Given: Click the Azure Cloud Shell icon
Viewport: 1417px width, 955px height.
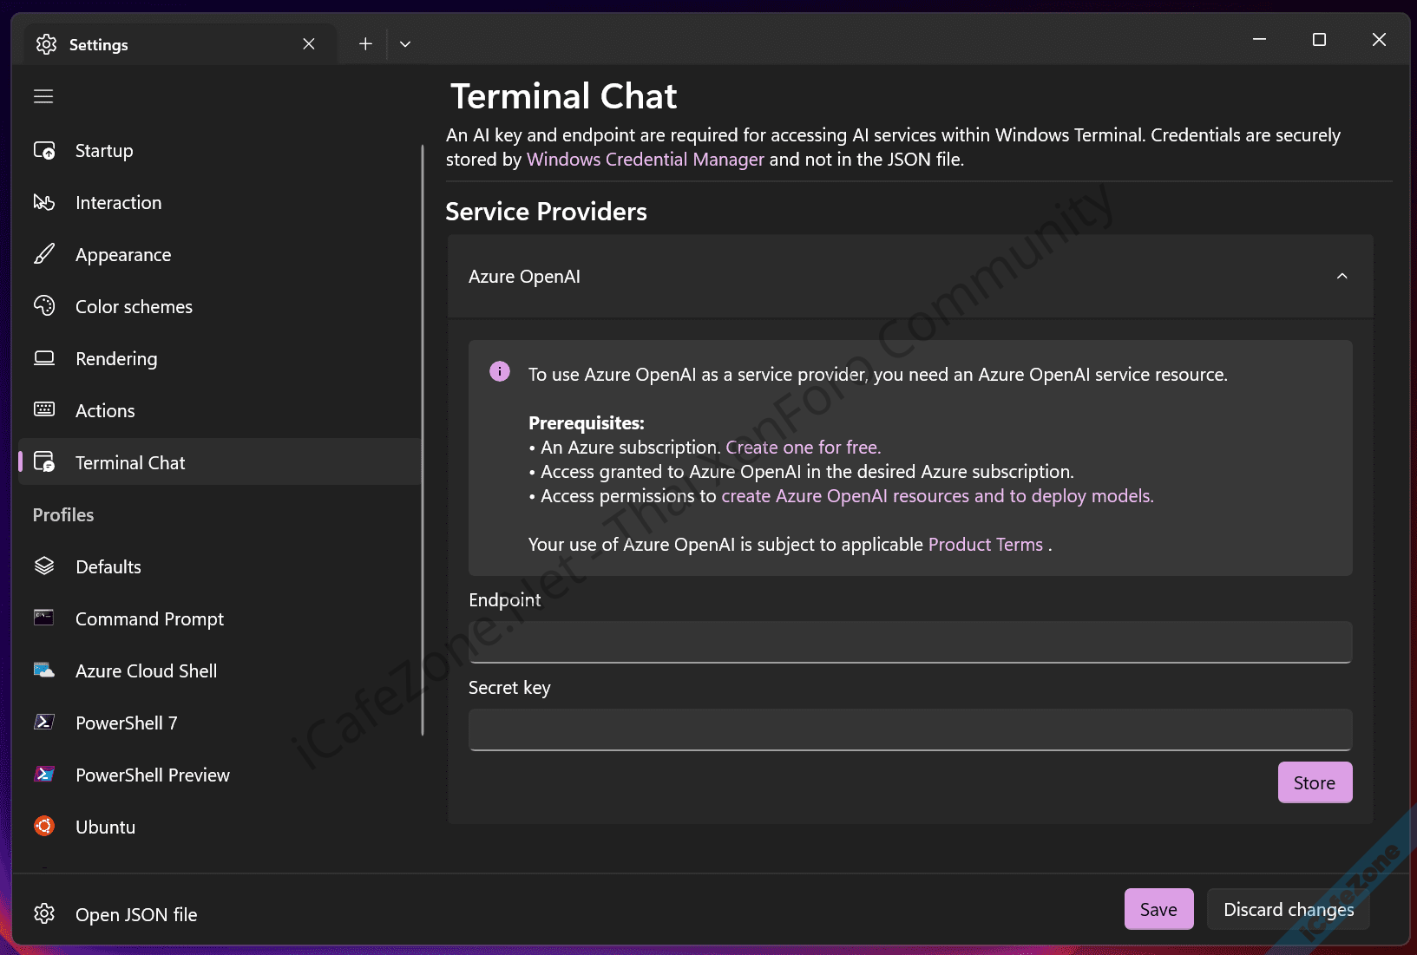Looking at the screenshot, I should (x=44, y=670).
